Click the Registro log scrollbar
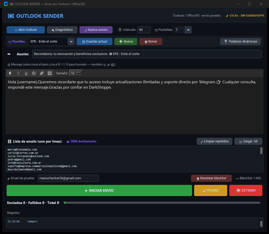The width and height of the screenshot is (269, 234). [261, 224]
